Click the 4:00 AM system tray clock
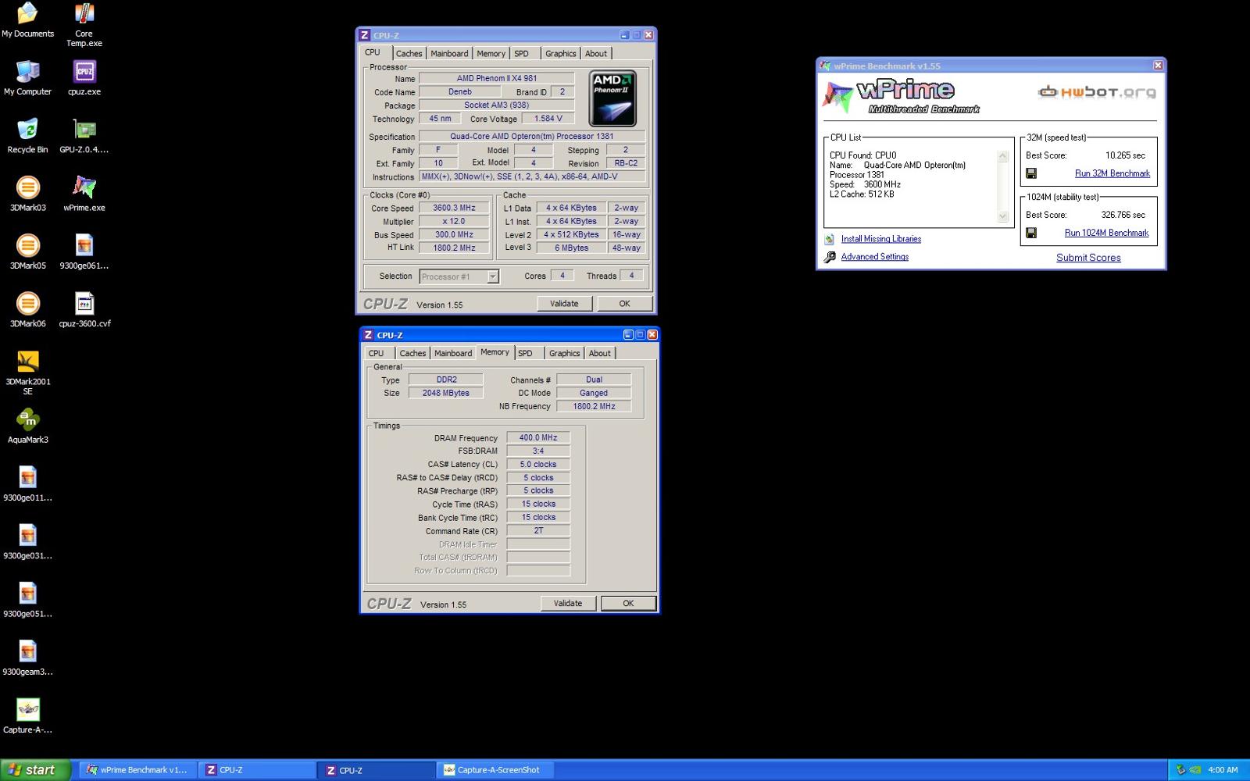The image size is (1250, 781). pos(1223,770)
